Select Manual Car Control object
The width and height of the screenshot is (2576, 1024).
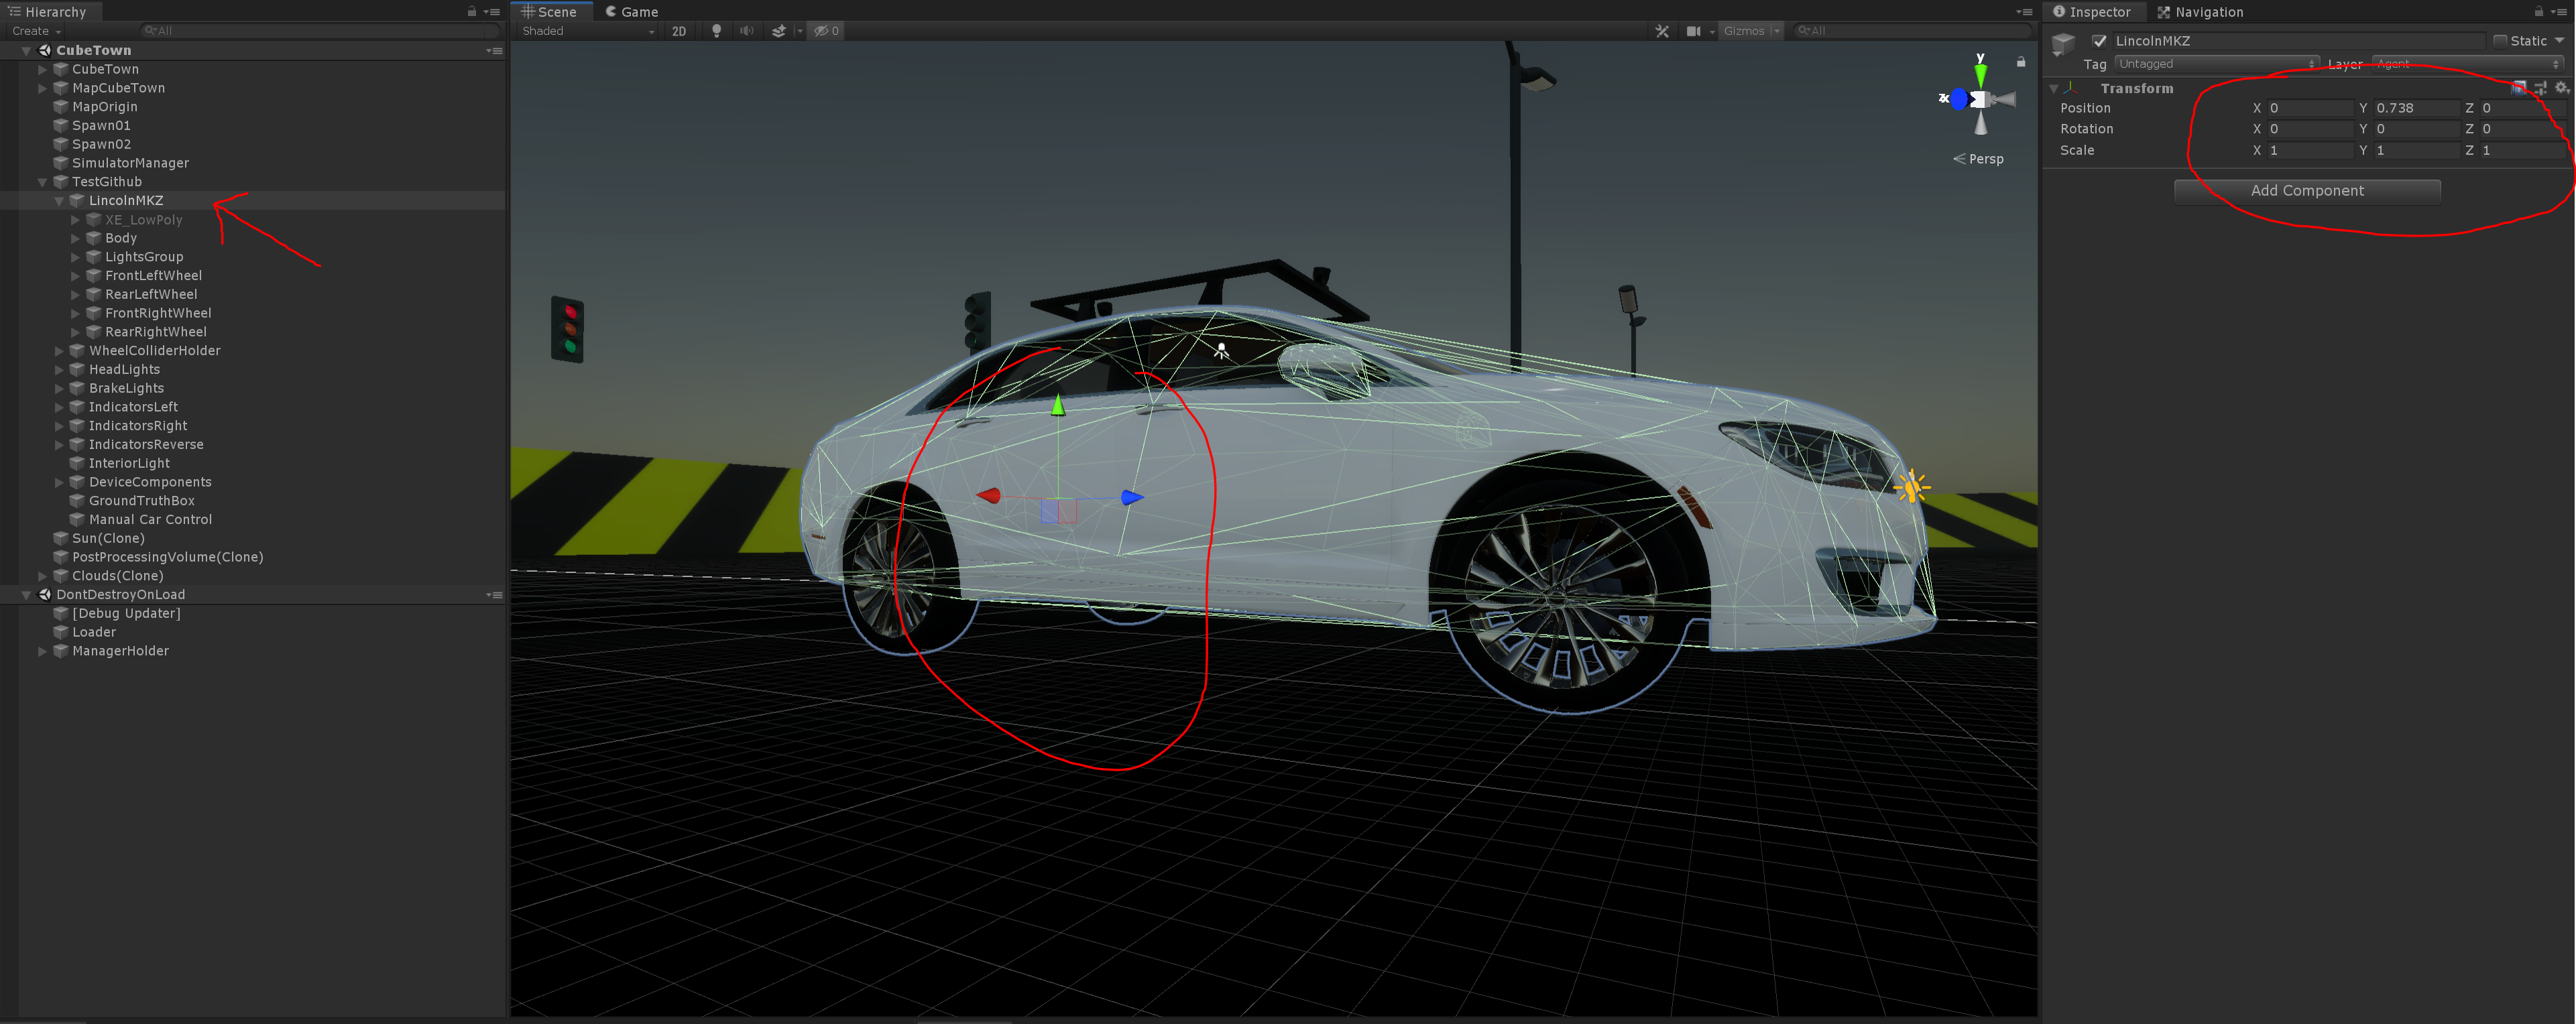(150, 520)
